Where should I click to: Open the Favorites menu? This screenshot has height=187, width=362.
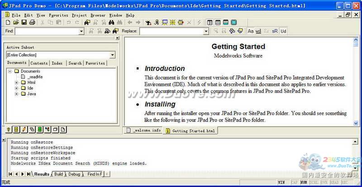[58, 15]
